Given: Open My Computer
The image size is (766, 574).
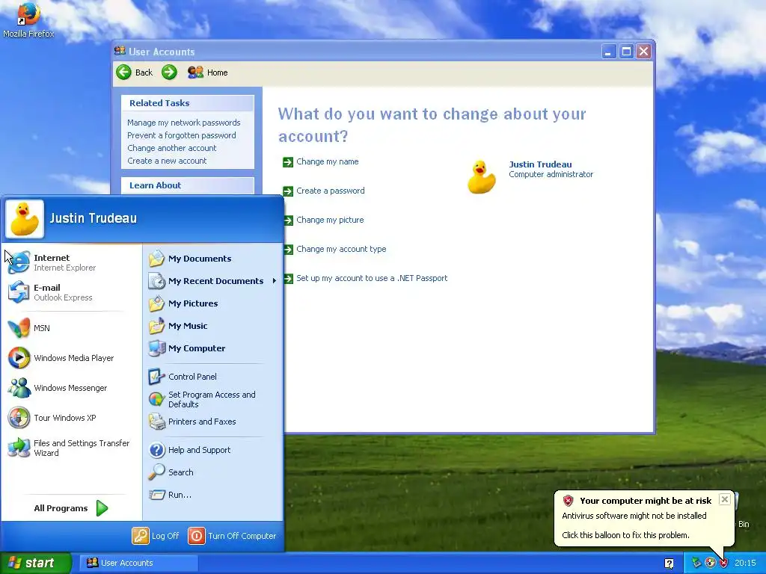Looking at the screenshot, I should coord(212,348).
